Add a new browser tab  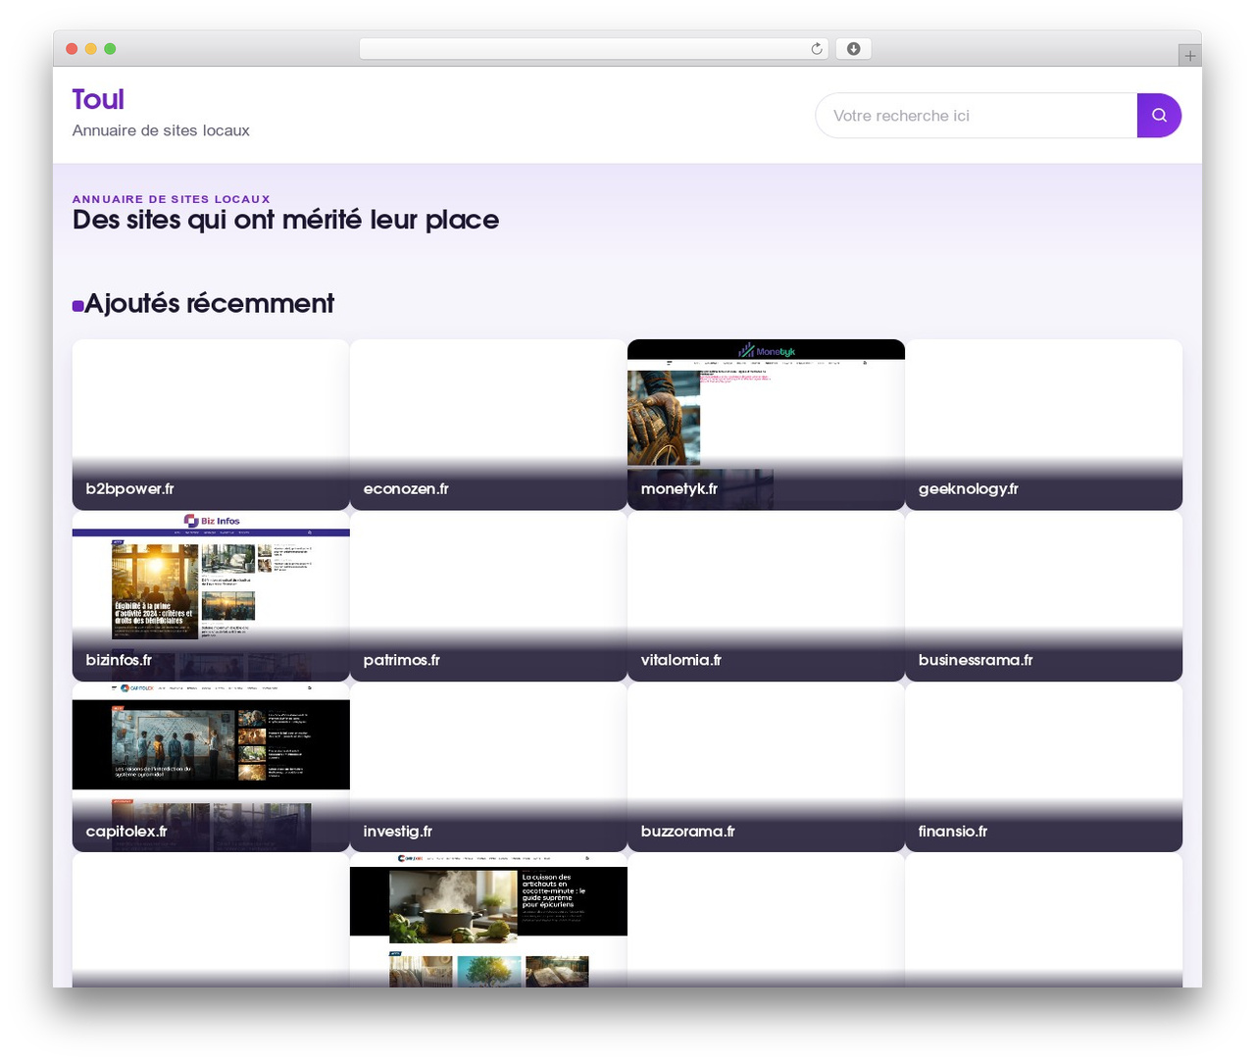(1189, 56)
